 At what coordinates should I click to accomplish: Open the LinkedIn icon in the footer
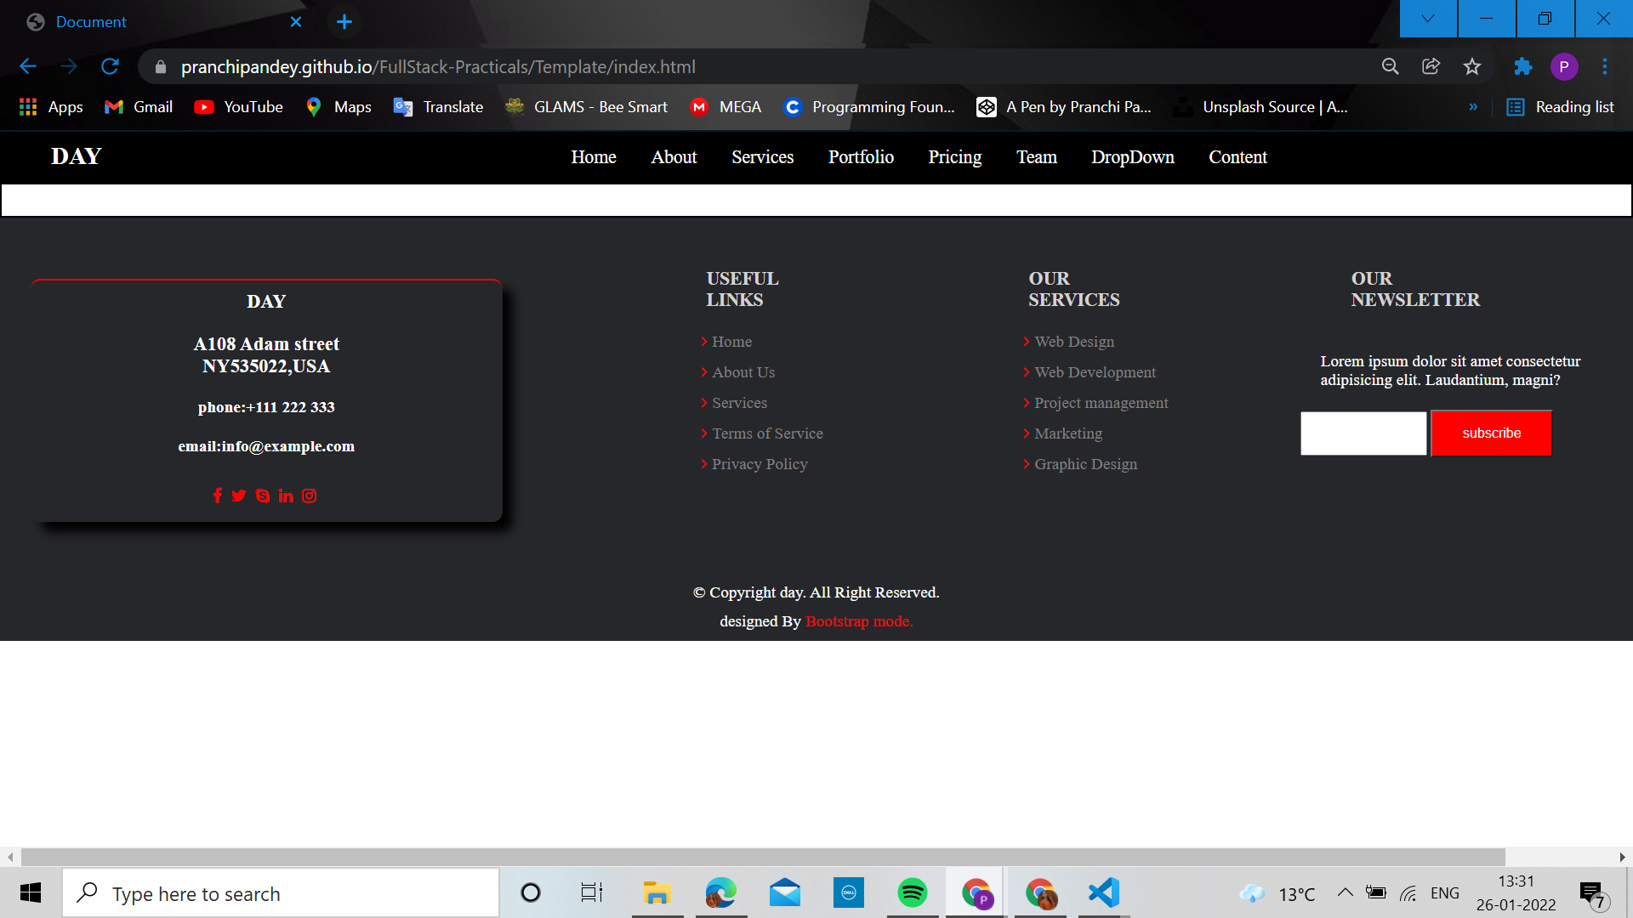tap(286, 496)
